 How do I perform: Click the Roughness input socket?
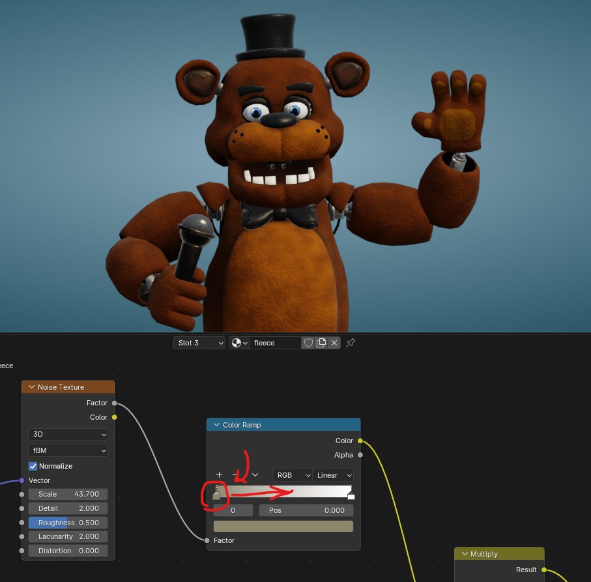coord(22,523)
